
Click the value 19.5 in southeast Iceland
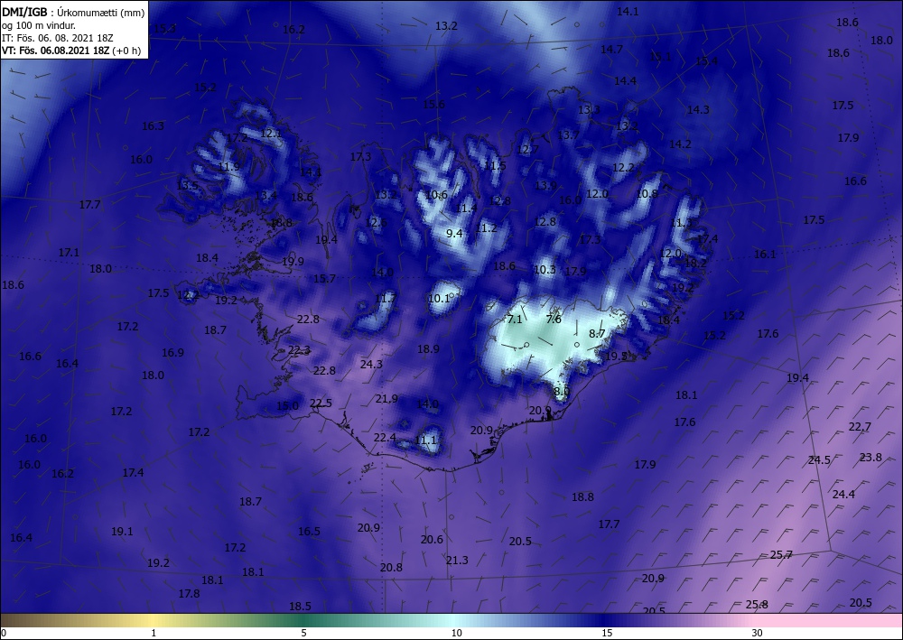[x=616, y=357]
